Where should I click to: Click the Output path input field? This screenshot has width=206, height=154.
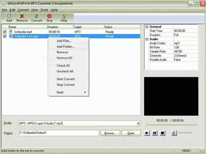click(x=59, y=133)
